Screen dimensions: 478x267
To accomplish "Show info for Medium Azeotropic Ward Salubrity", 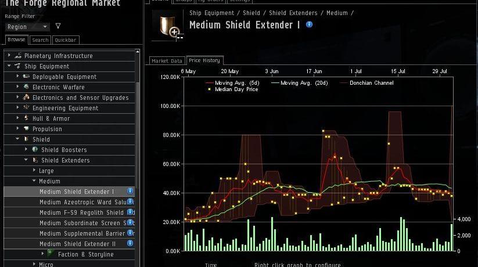I will coord(130,202).
